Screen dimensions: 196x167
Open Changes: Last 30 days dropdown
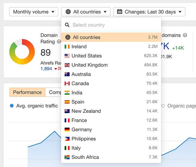(x=149, y=12)
